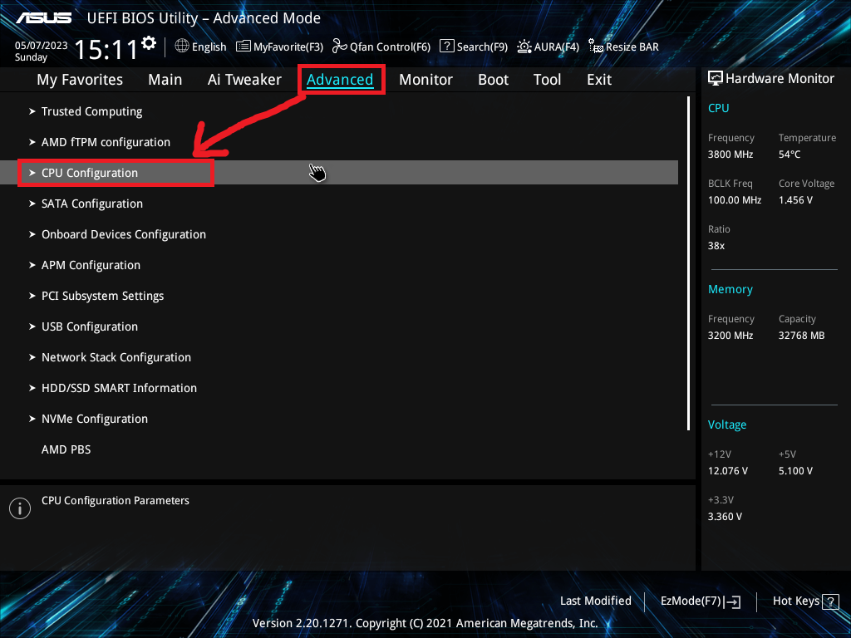Viewport: 851px width, 638px height.
Task: Open the Ai Tweaker tab
Action: coord(244,80)
